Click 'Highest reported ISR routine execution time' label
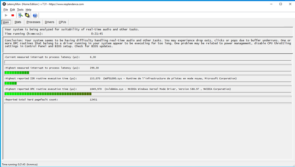The image size is (295, 167). coord(41,78)
